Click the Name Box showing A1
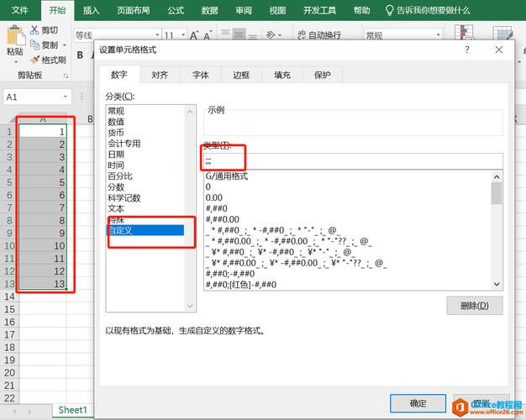 click(33, 97)
